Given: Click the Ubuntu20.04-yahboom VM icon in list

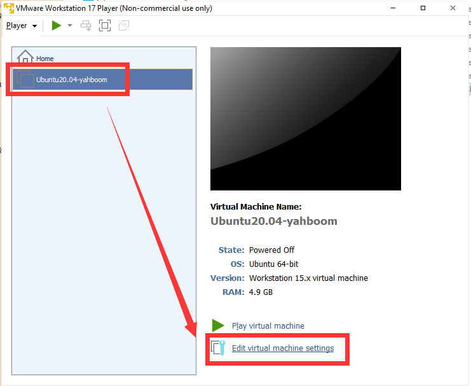Looking at the screenshot, I should point(25,79).
